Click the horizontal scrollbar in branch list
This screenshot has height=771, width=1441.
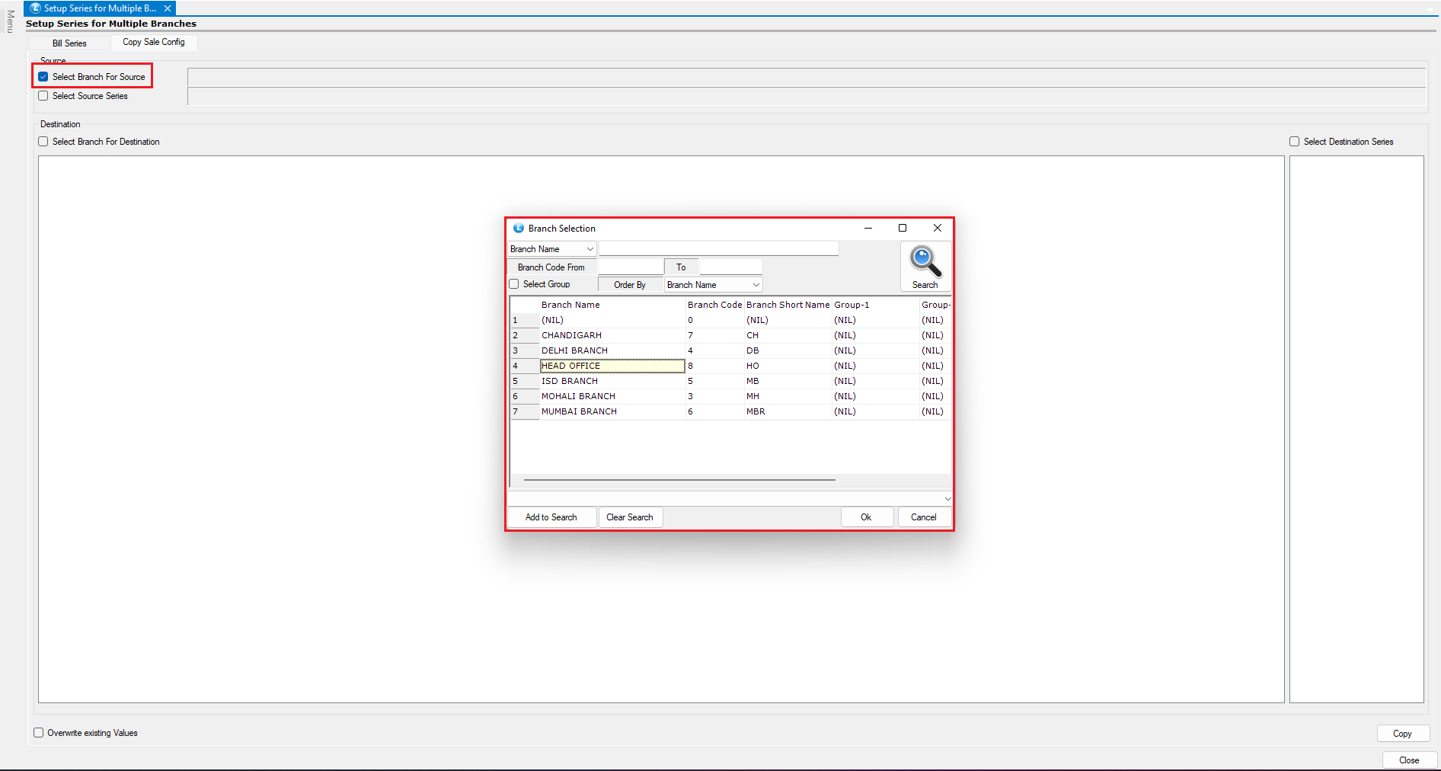679,480
